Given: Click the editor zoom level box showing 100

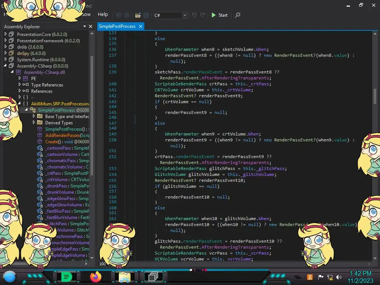Looking at the screenshot, I should click(102, 264).
